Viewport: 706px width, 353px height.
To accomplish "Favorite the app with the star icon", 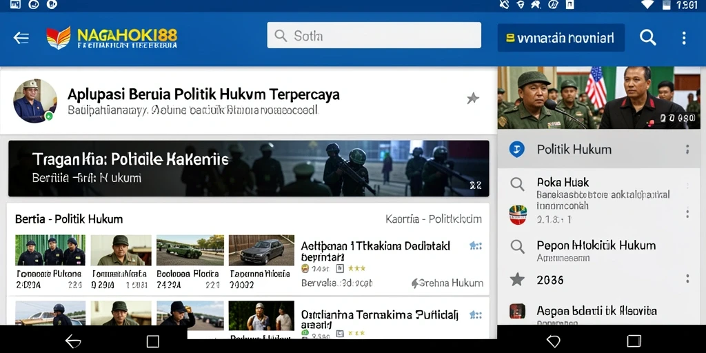I will 472,98.
